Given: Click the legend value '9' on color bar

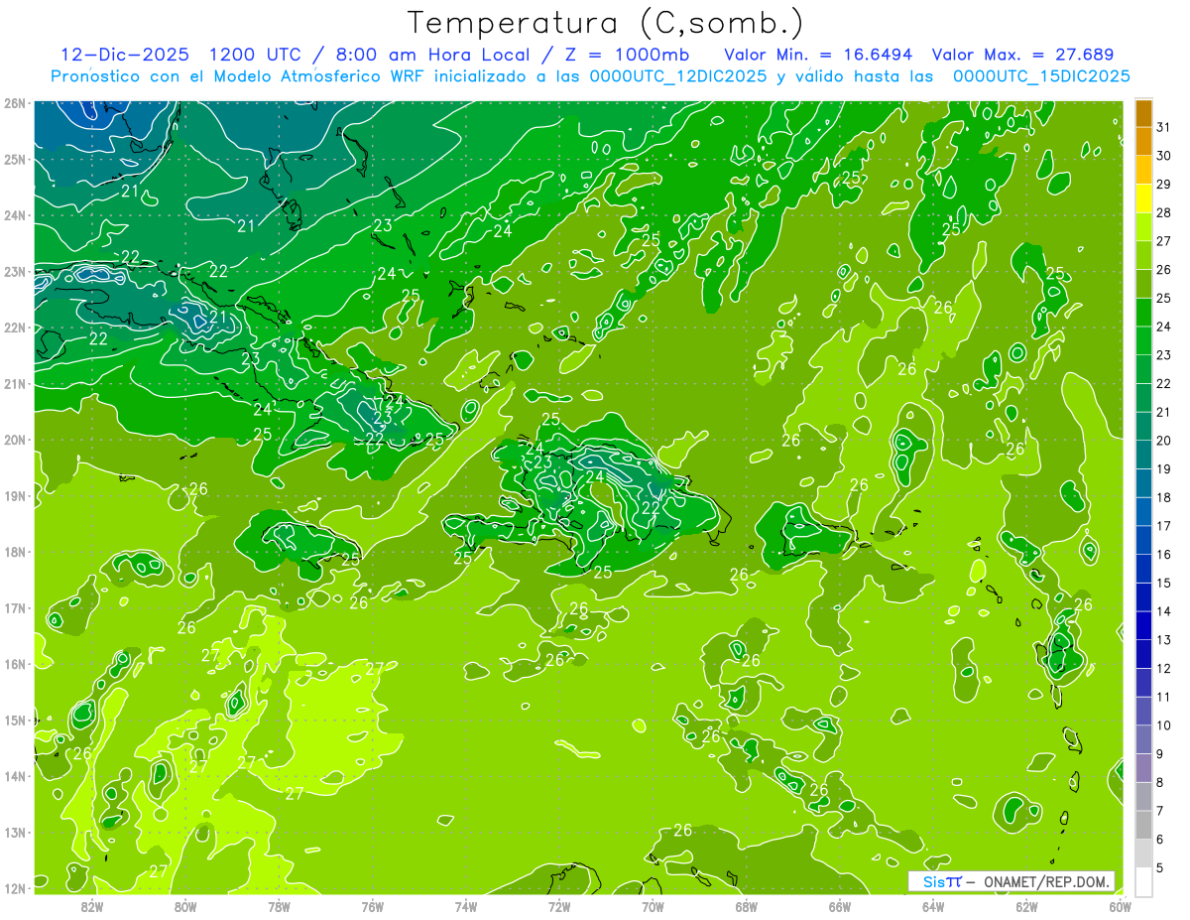Looking at the screenshot, I should pyautogui.click(x=1160, y=754).
